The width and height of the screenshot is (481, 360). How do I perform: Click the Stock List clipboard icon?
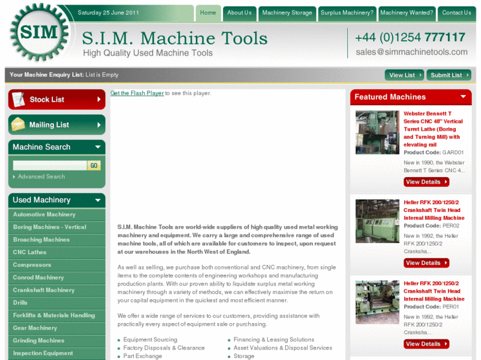tap(18, 99)
